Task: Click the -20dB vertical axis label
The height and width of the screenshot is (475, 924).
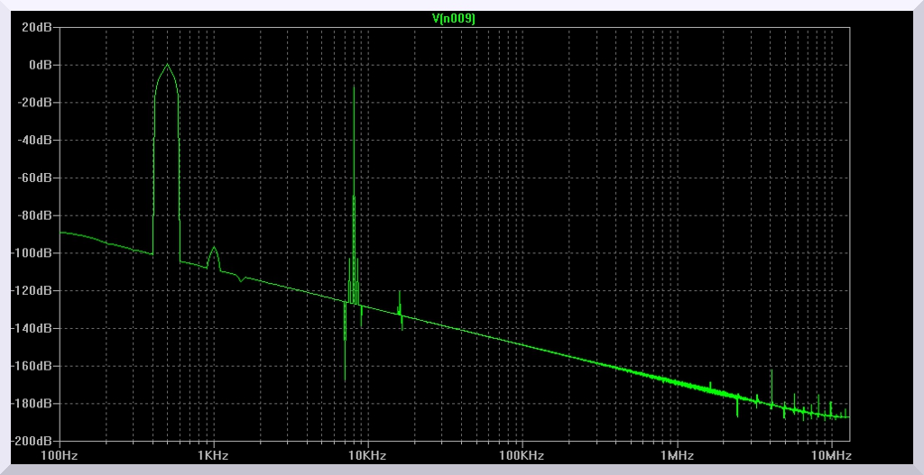Action: pos(38,103)
